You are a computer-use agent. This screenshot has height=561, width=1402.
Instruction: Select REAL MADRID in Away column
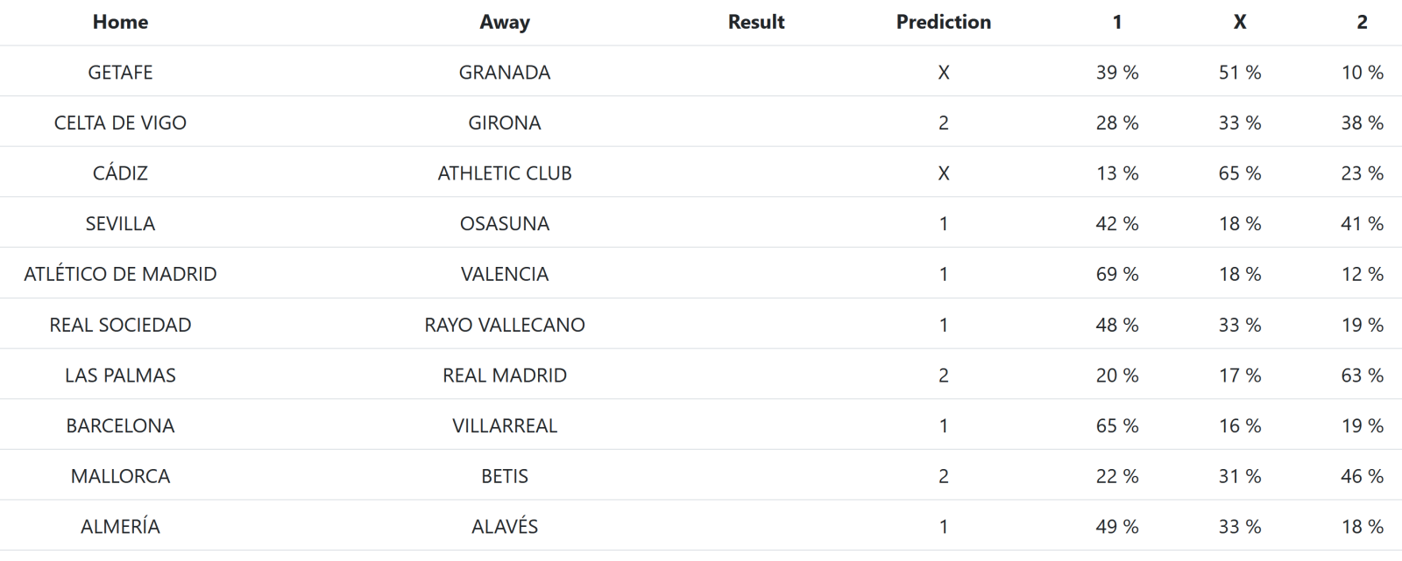(505, 375)
